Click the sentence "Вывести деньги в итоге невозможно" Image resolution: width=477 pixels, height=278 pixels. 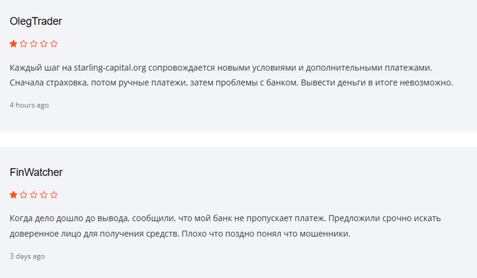point(377,83)
